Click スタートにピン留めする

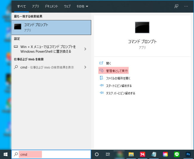click(119, 86)
